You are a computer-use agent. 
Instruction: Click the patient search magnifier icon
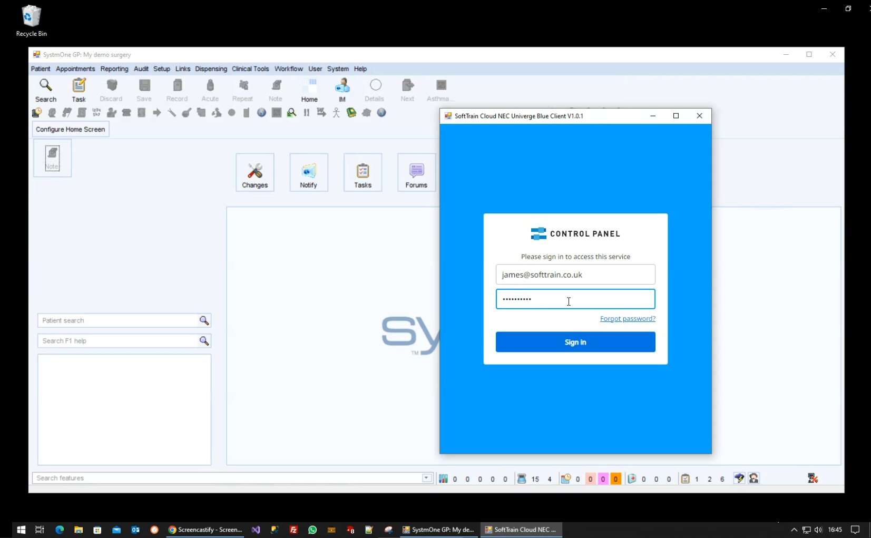[204, 320]
